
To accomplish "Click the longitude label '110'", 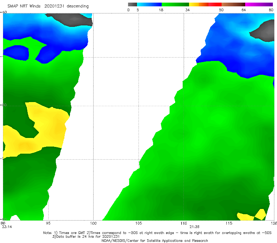I will click(x=184, y=223).
